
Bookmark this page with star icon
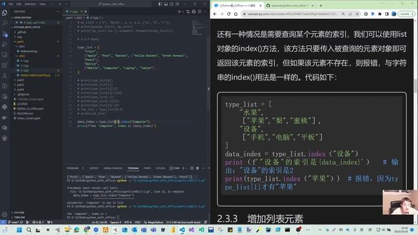tap(357, 14)
